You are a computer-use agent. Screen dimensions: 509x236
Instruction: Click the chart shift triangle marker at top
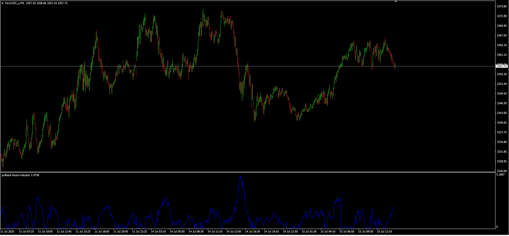(396, 1)
